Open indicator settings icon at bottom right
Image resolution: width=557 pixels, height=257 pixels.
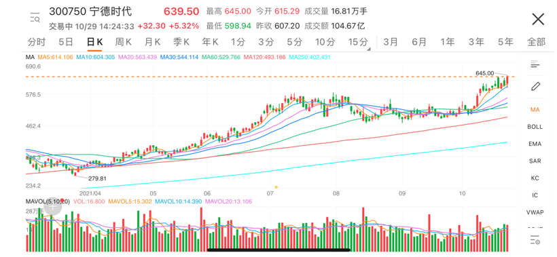point(535,240)
